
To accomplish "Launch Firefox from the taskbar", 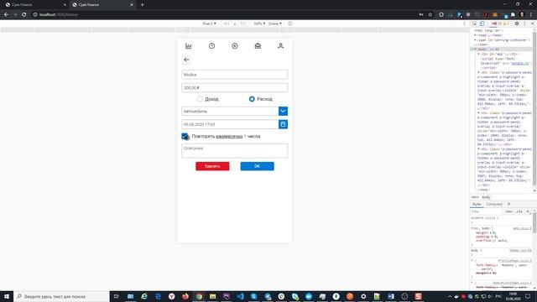I will coord(185,296).
